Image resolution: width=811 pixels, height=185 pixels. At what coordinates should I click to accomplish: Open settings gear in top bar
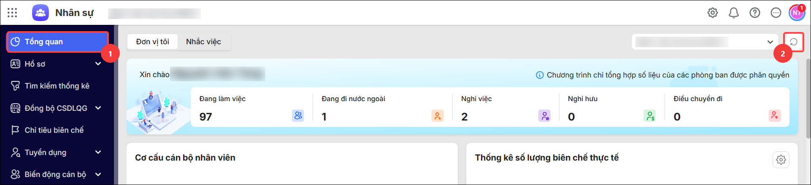pos(713,13)
